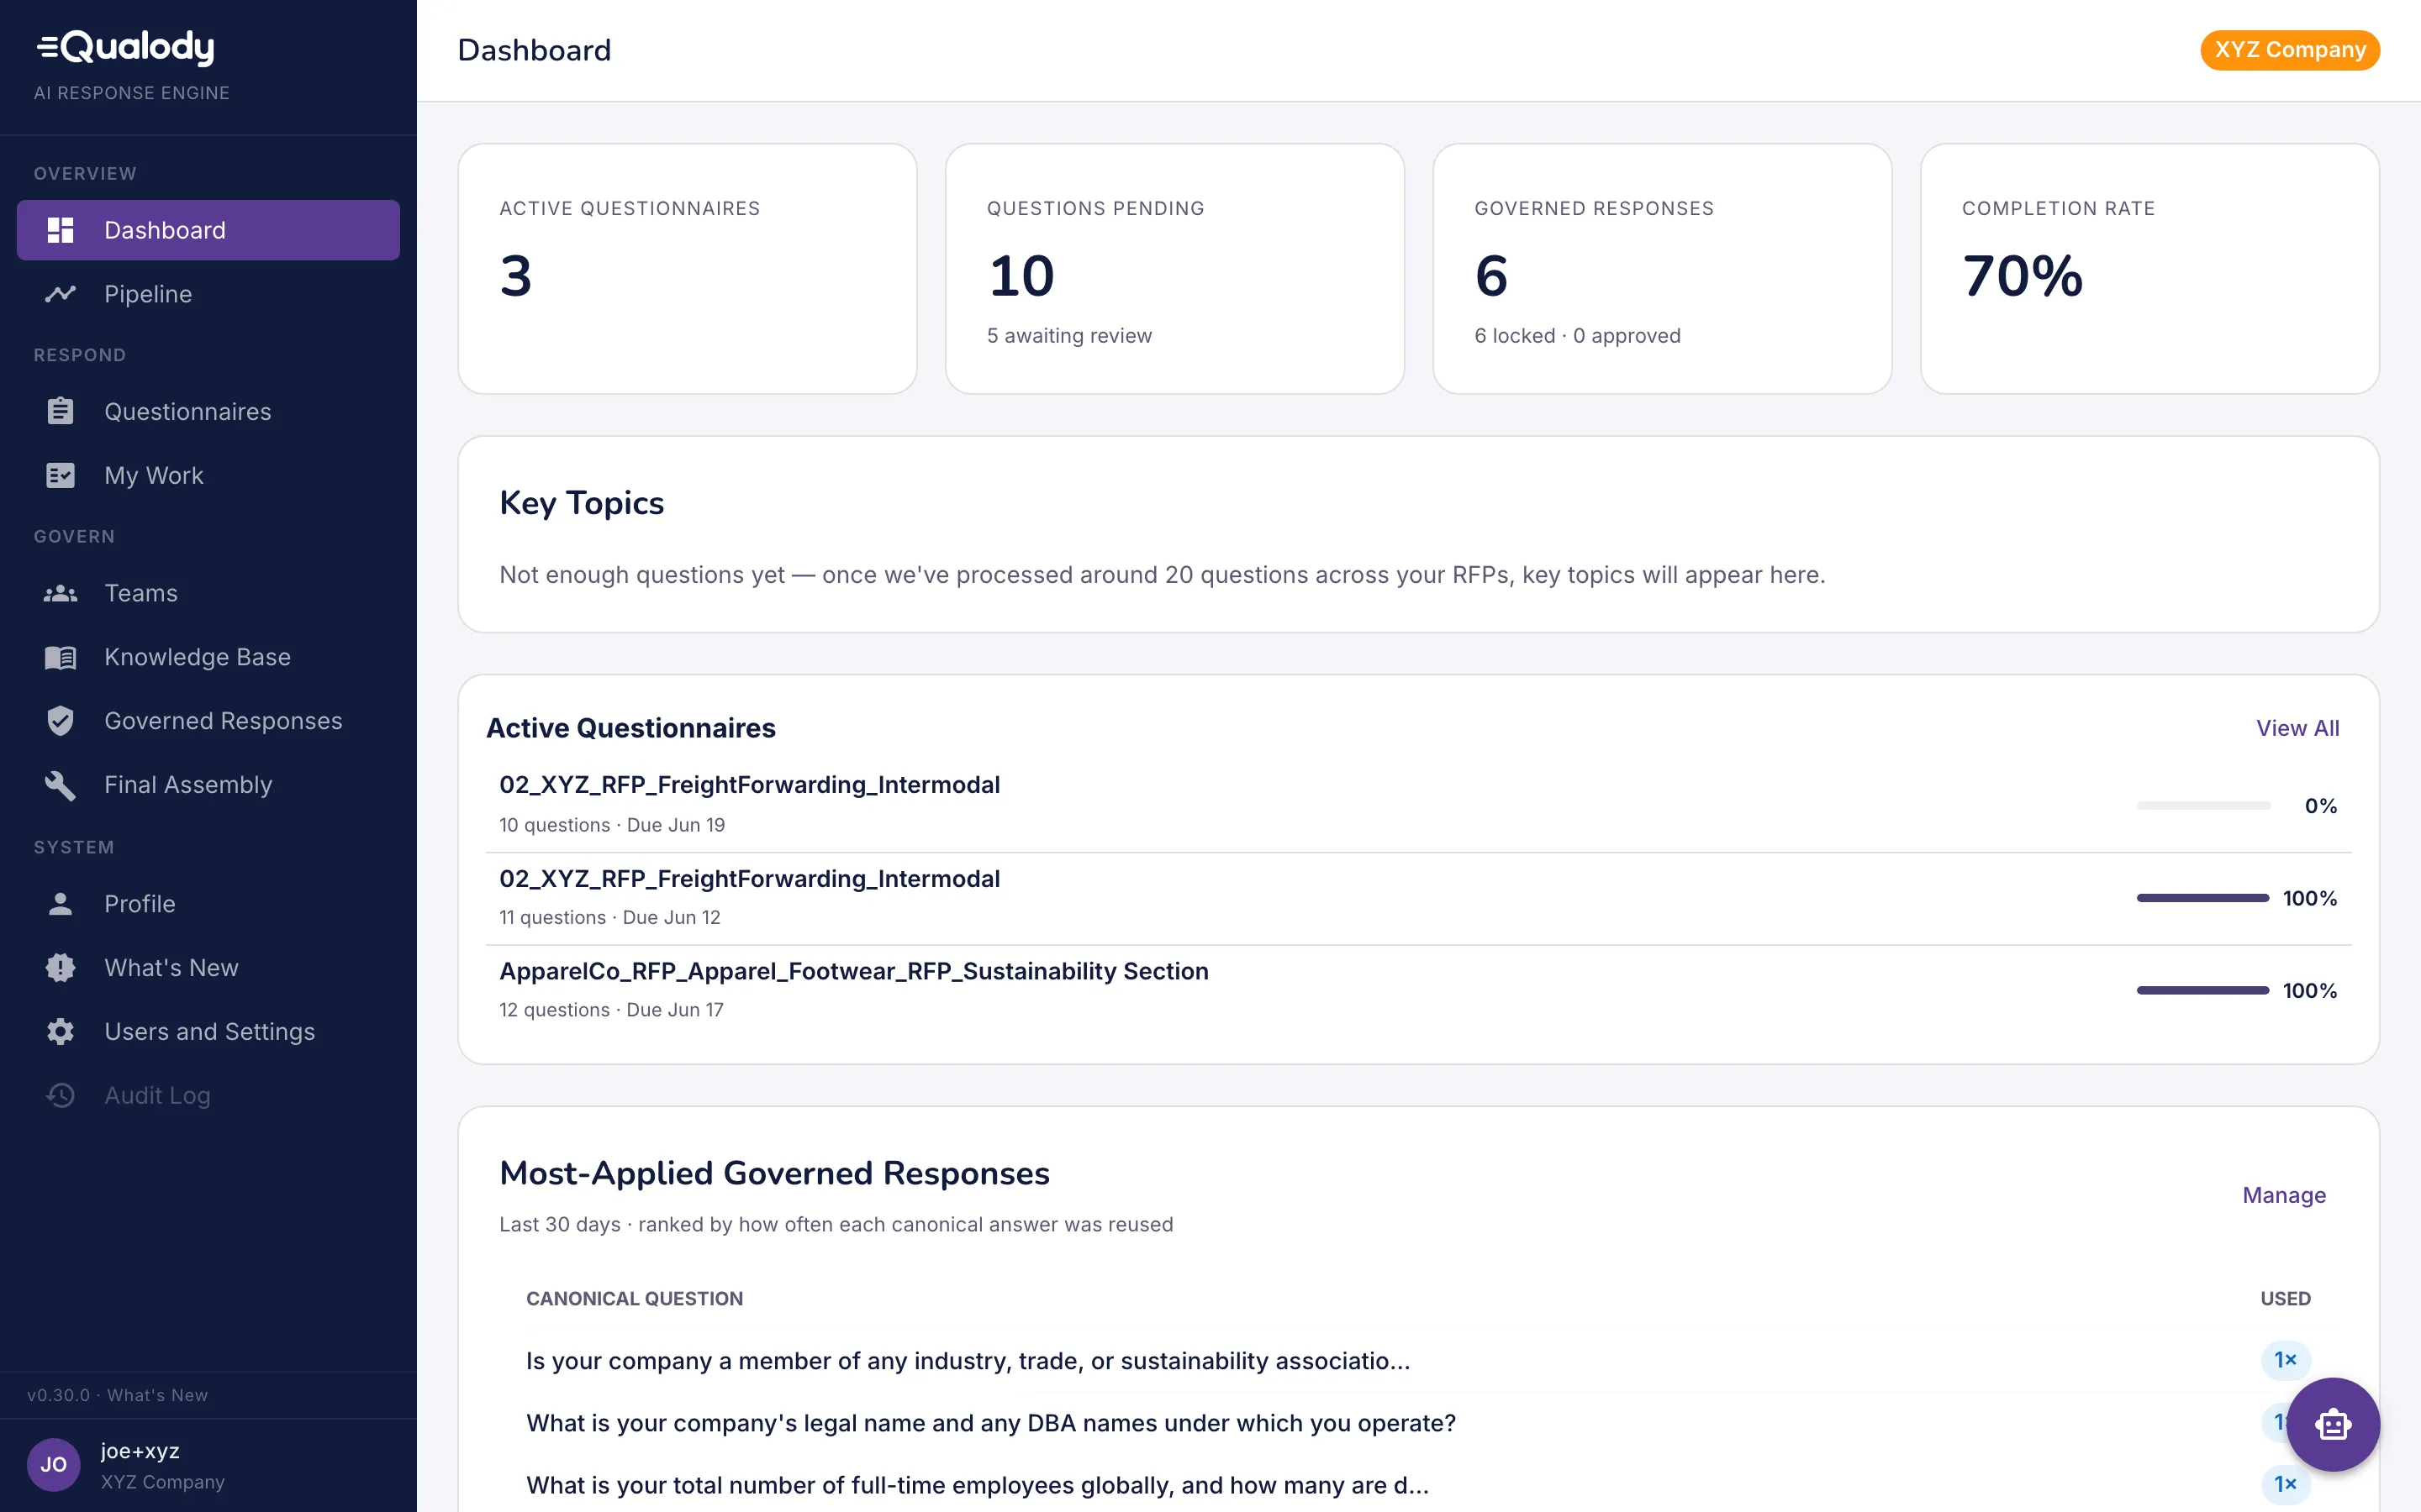Click the JO user avatar
The width and height of the screenshot is (2421, 1512).
tap(53, 1465)
